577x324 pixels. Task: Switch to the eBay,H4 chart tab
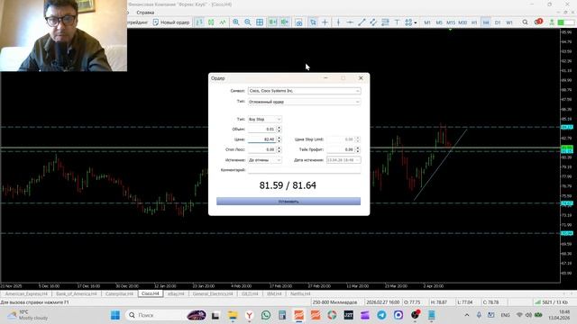pos(176,294)
